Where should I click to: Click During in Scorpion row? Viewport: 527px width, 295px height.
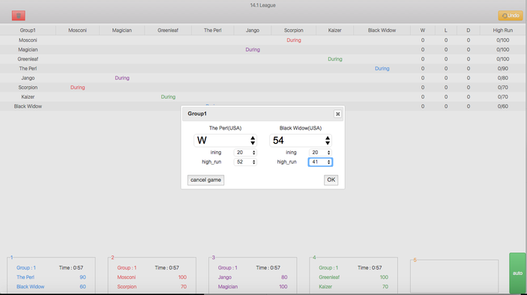coord(78,88)
